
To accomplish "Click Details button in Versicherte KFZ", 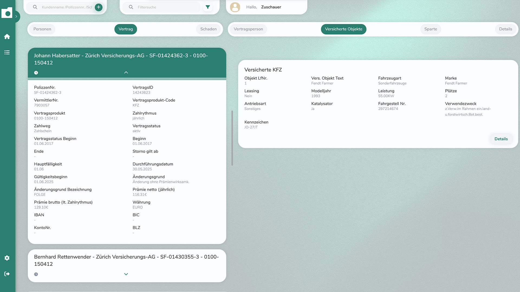I will pos(501,139).
